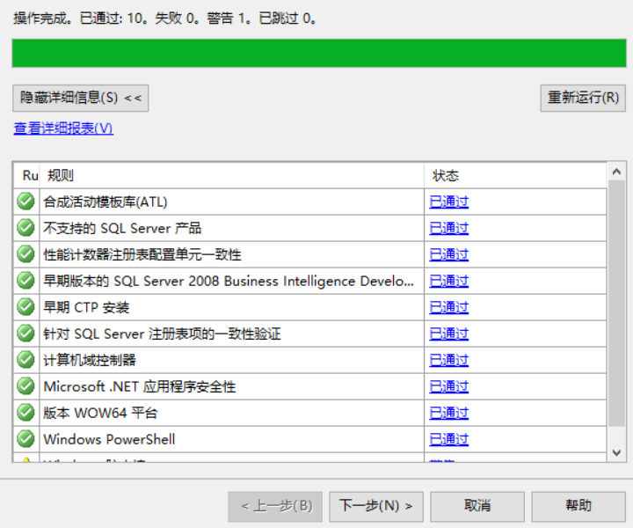Open 已通过 link for 版本 WOW64 平台

(x=449, y=413)
